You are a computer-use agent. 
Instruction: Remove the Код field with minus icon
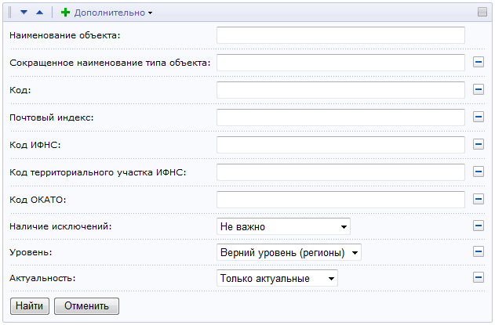pyautogui.click(x=479, y=89)
